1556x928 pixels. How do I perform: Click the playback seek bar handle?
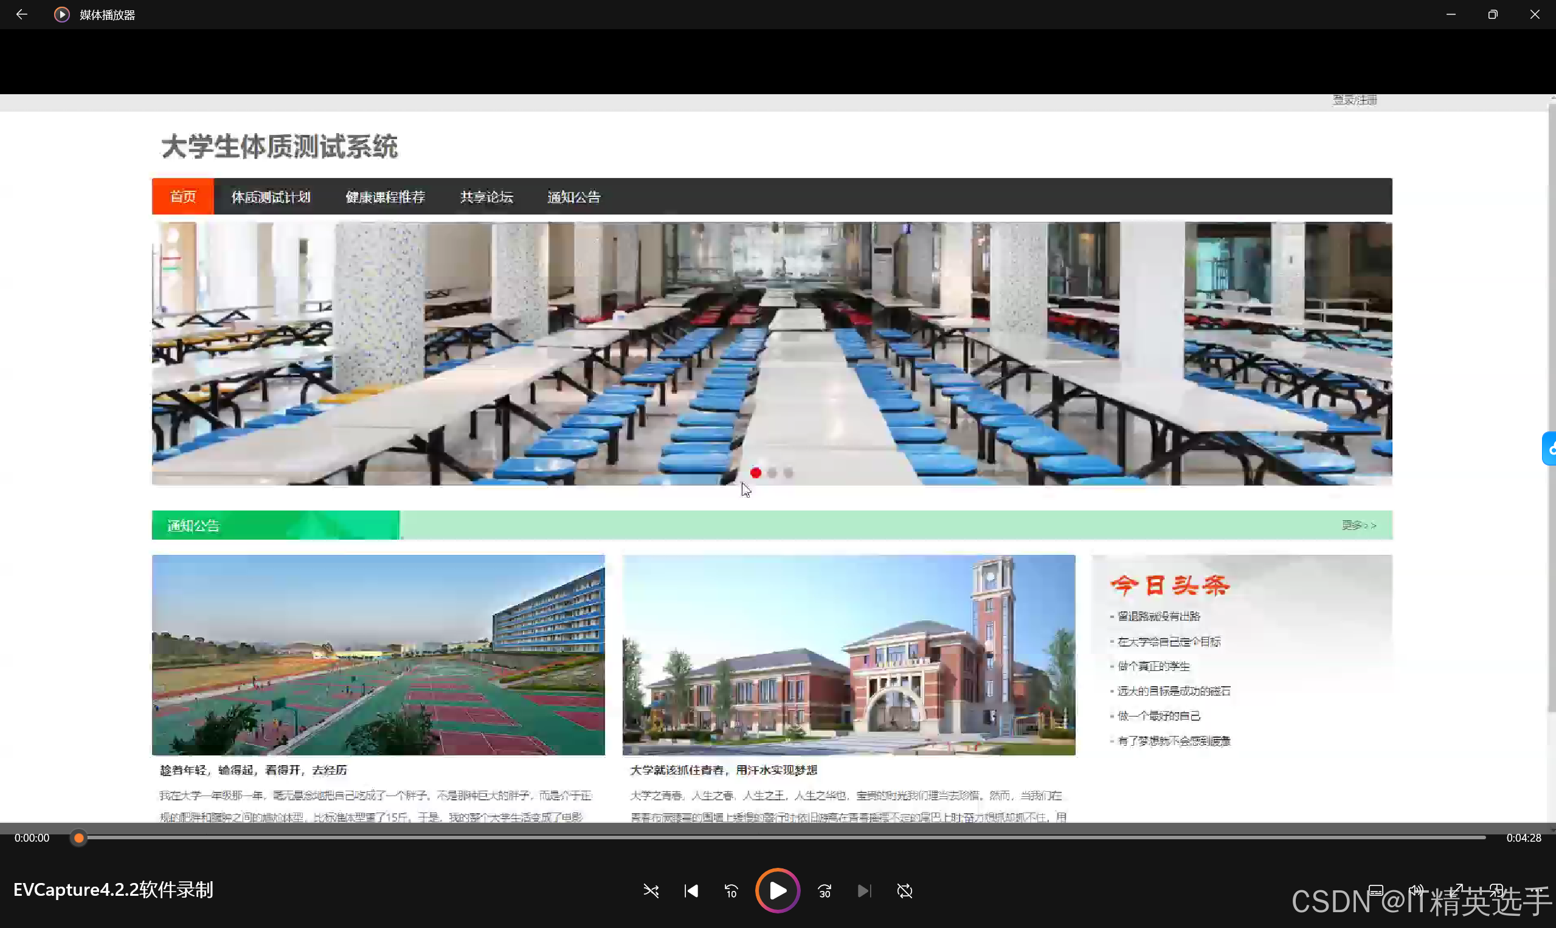point(78,838)
